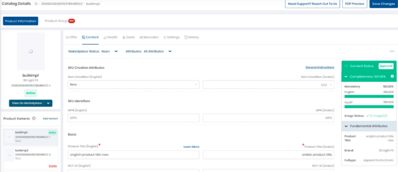Open the Settings tab
The image size is (398, 172).
[171, 37]
